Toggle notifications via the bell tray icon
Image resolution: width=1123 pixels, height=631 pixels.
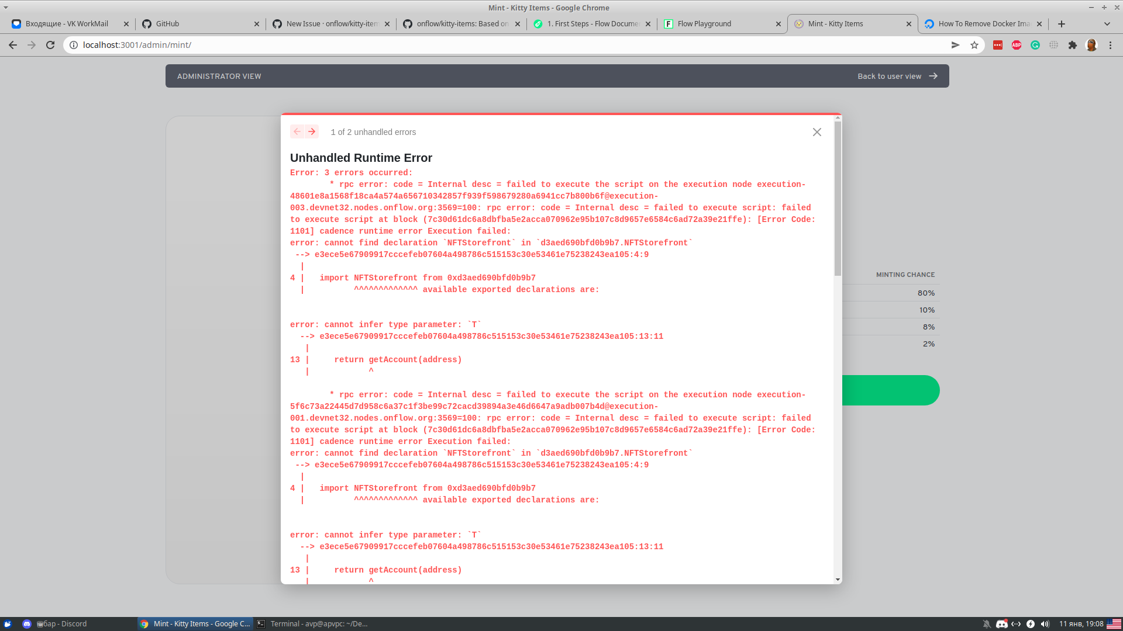coord(987,623)
